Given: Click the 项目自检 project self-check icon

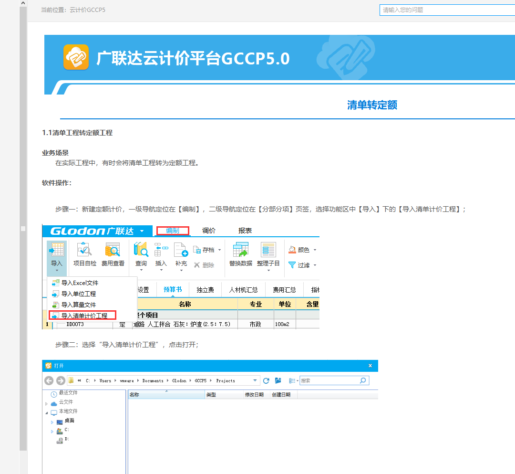Looking at the screenshot, I should [84, 250].
